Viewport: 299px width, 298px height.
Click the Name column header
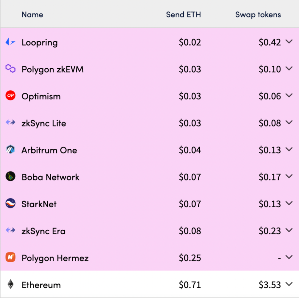(32, 14)
